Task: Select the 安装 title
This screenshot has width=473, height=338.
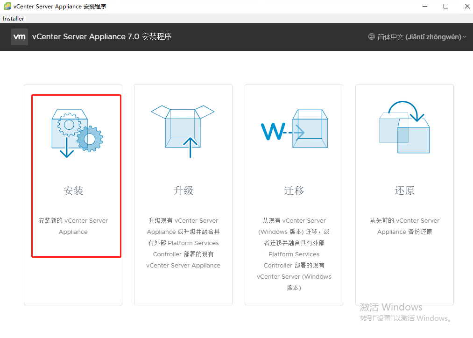Action: point(73,190)
